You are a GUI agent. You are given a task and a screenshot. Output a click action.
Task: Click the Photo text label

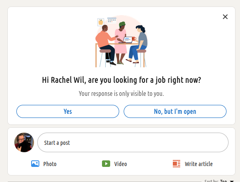coord(50,164)
